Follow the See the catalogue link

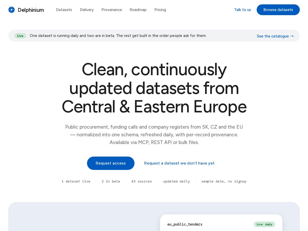pos(275,36)
